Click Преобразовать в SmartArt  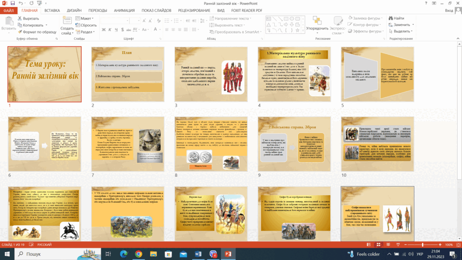(236, 32)
